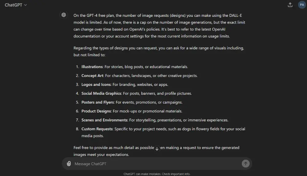The image size is (307, 176).
Task: Click the 'Feel free to provide' closing paragraph
Action: click(x=157, y=151)
